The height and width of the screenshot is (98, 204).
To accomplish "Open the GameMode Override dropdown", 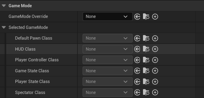I will click(x=108, y=16).
